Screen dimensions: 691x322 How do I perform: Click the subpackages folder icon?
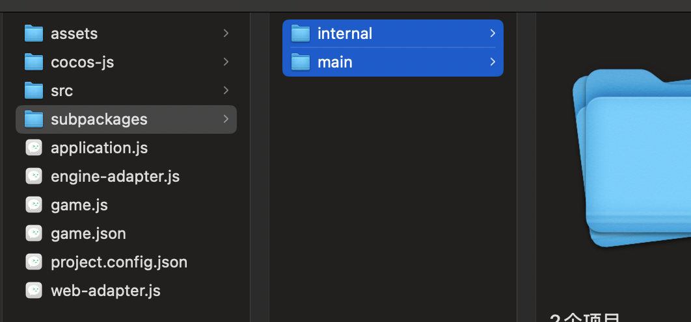click(33, 119)
